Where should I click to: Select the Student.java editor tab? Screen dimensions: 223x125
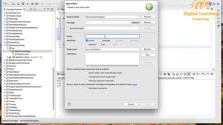[x=61, y=9]
